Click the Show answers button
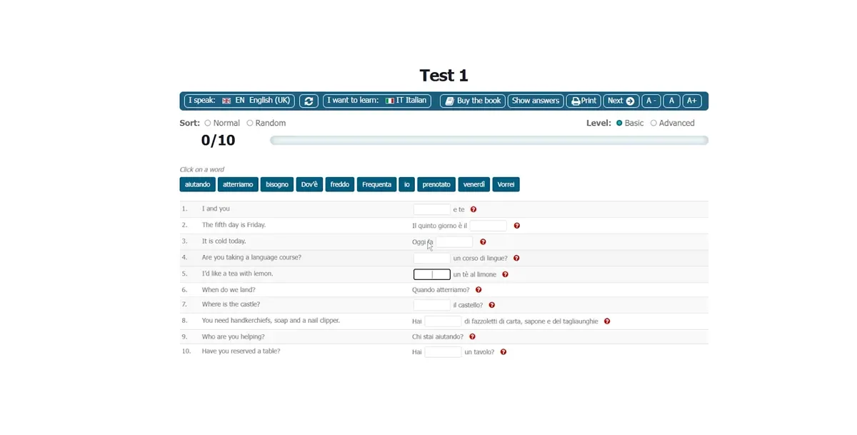Image resolution: width=857 pixels, height=435 pixels. pos(536,101)
